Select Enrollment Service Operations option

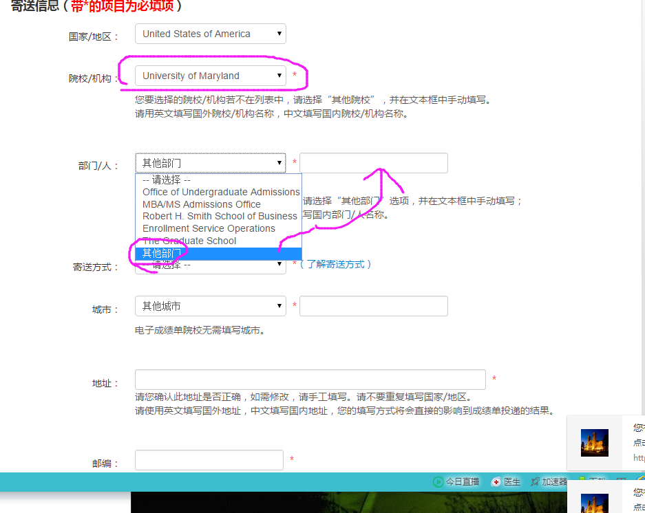coord(218,228)
